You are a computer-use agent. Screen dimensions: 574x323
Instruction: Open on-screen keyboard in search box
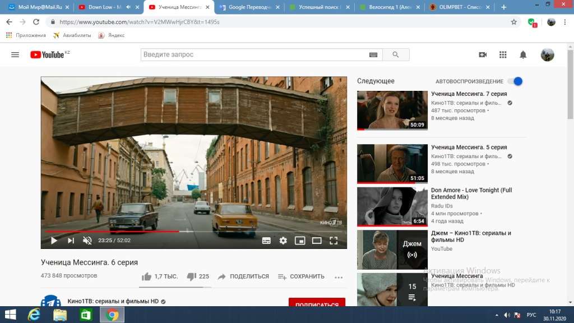pyautogui.click(x=373, y=54)
